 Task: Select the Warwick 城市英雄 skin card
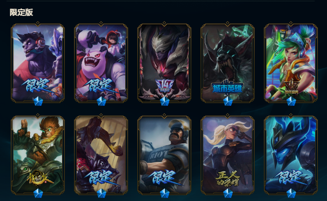(x=228, y=63)
